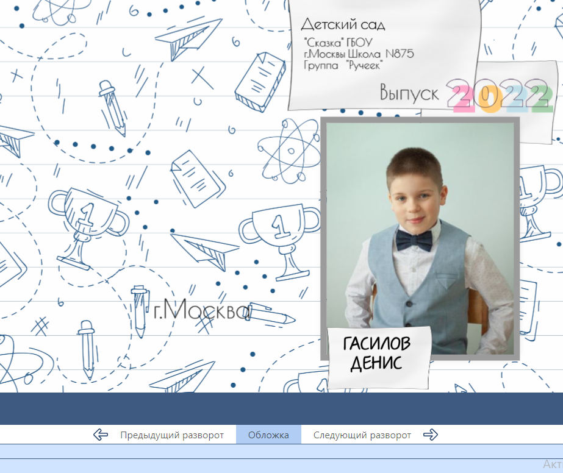Screen dimensions: 563x473
Task: Click the Выпуск caption text
Action: click(x=409, y=93)
